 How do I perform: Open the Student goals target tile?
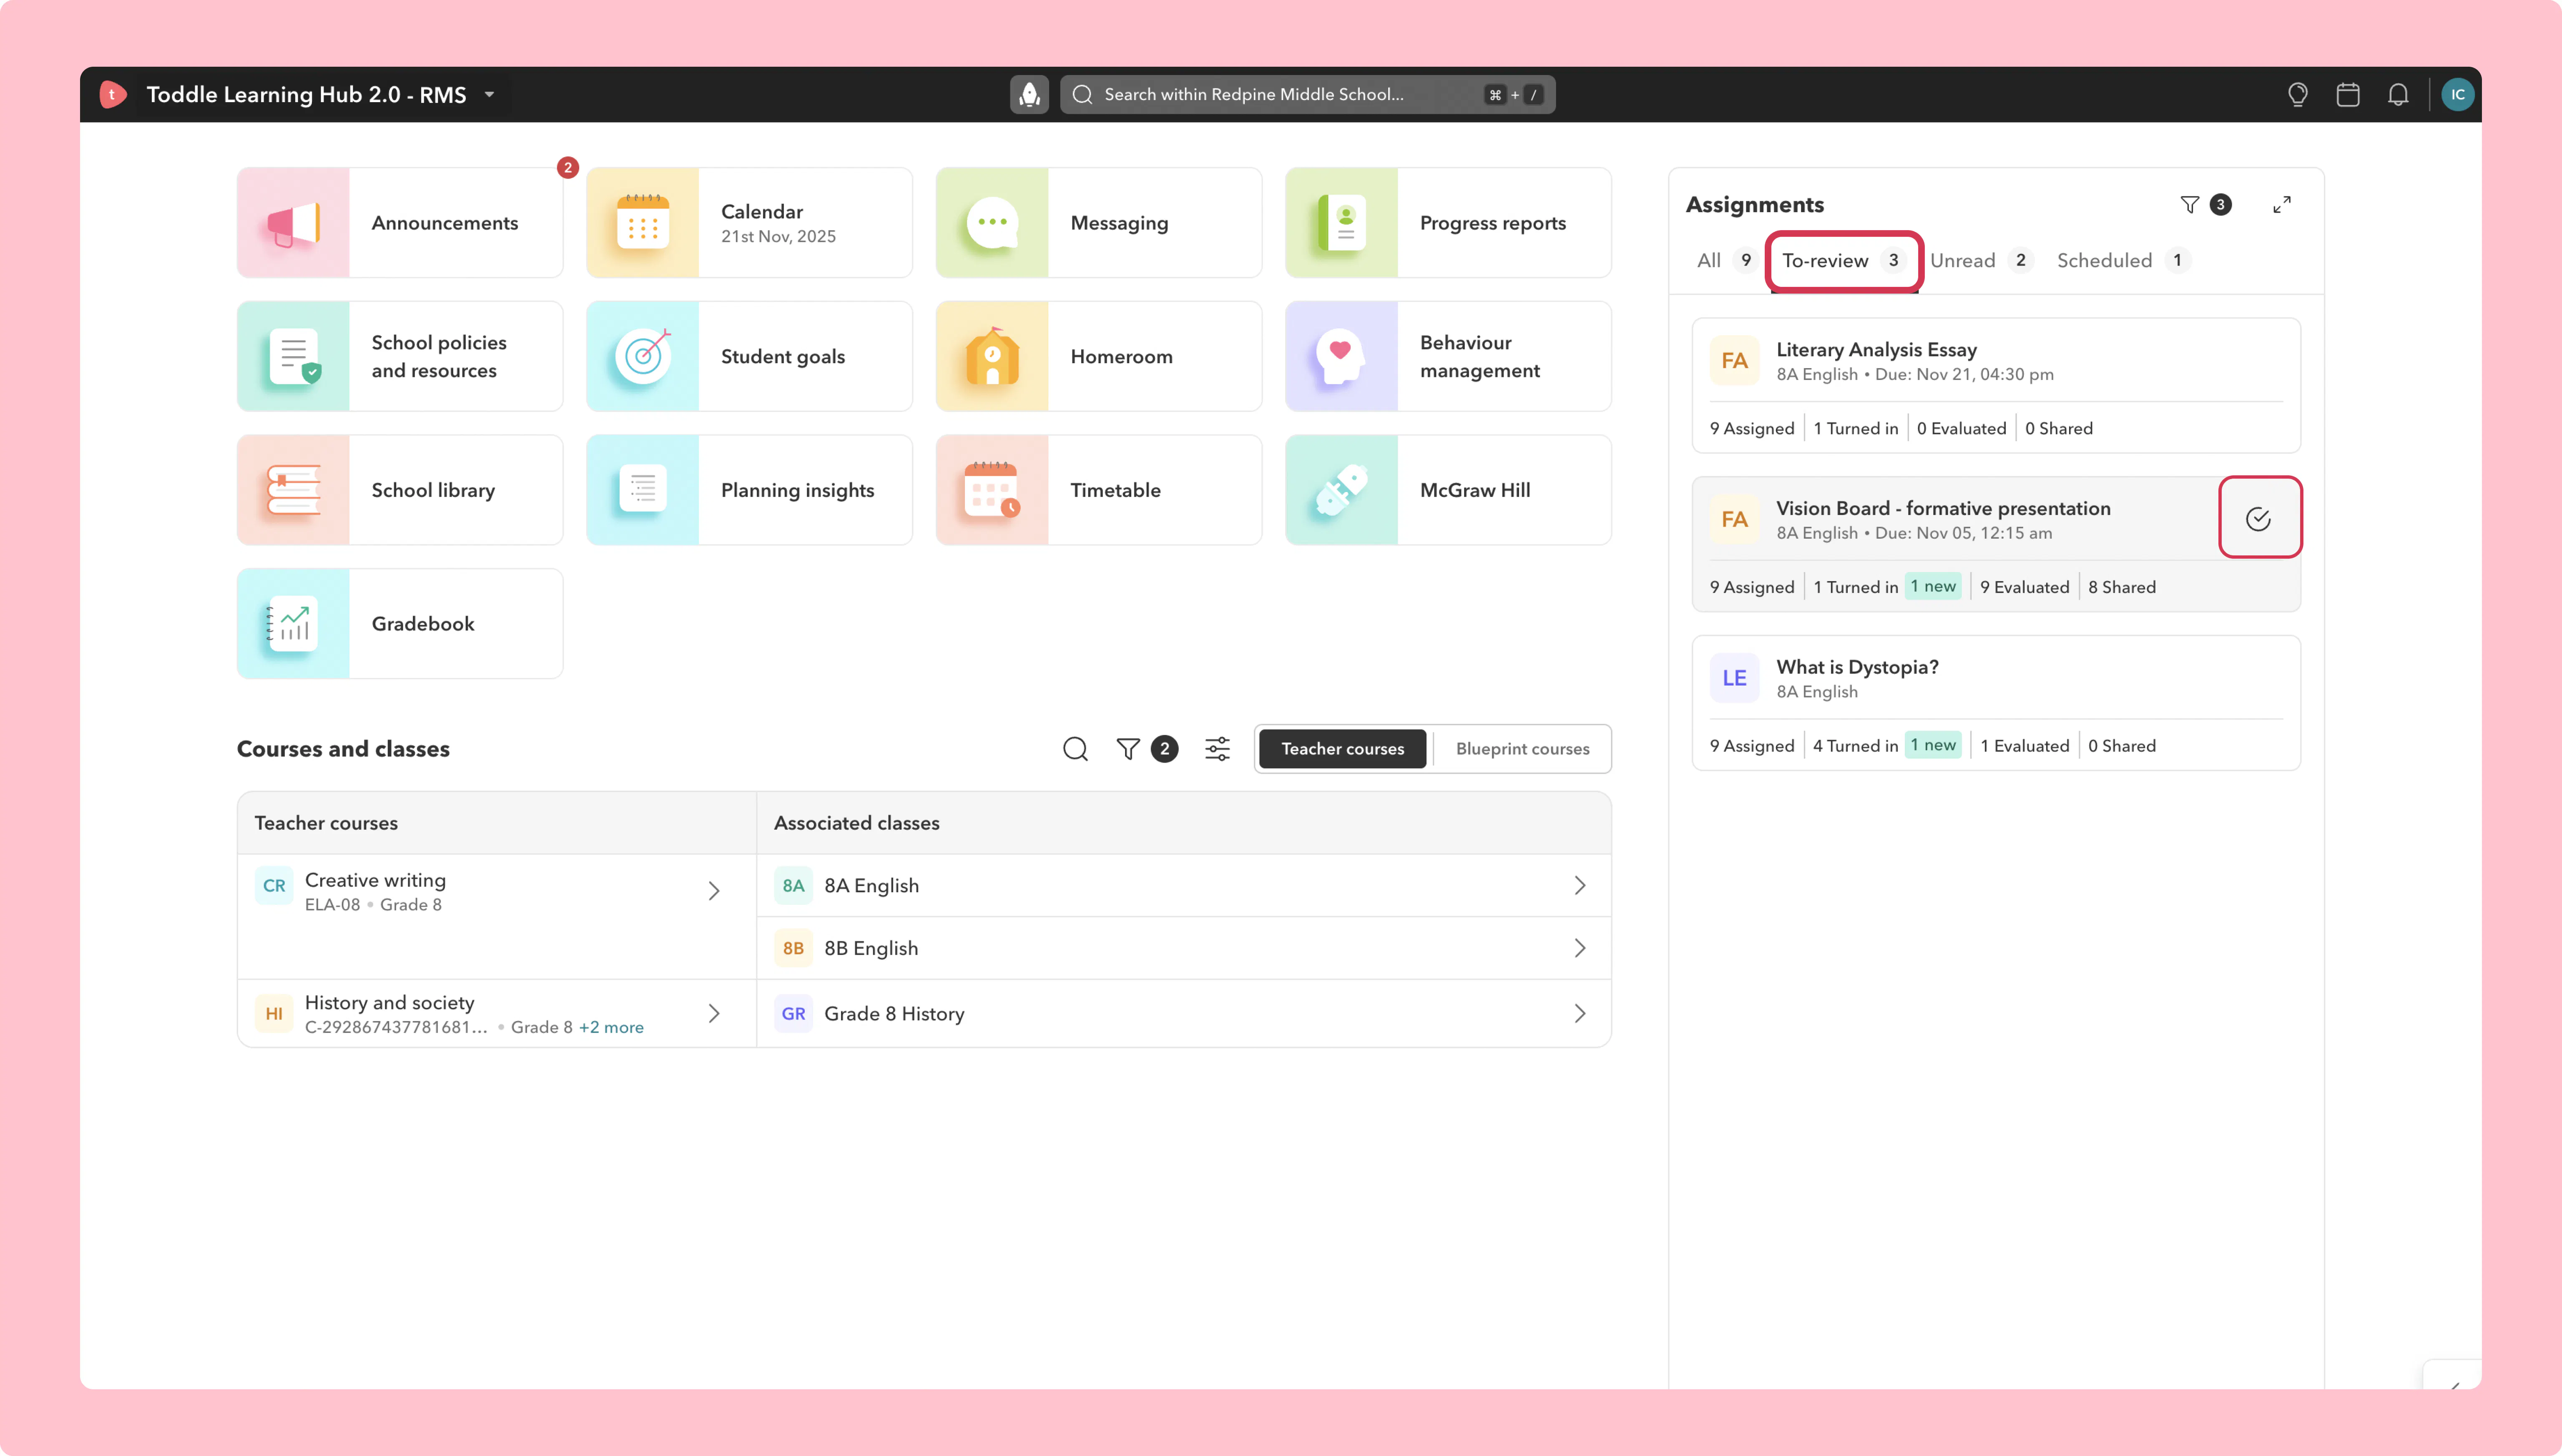click(x=749, y=356)
